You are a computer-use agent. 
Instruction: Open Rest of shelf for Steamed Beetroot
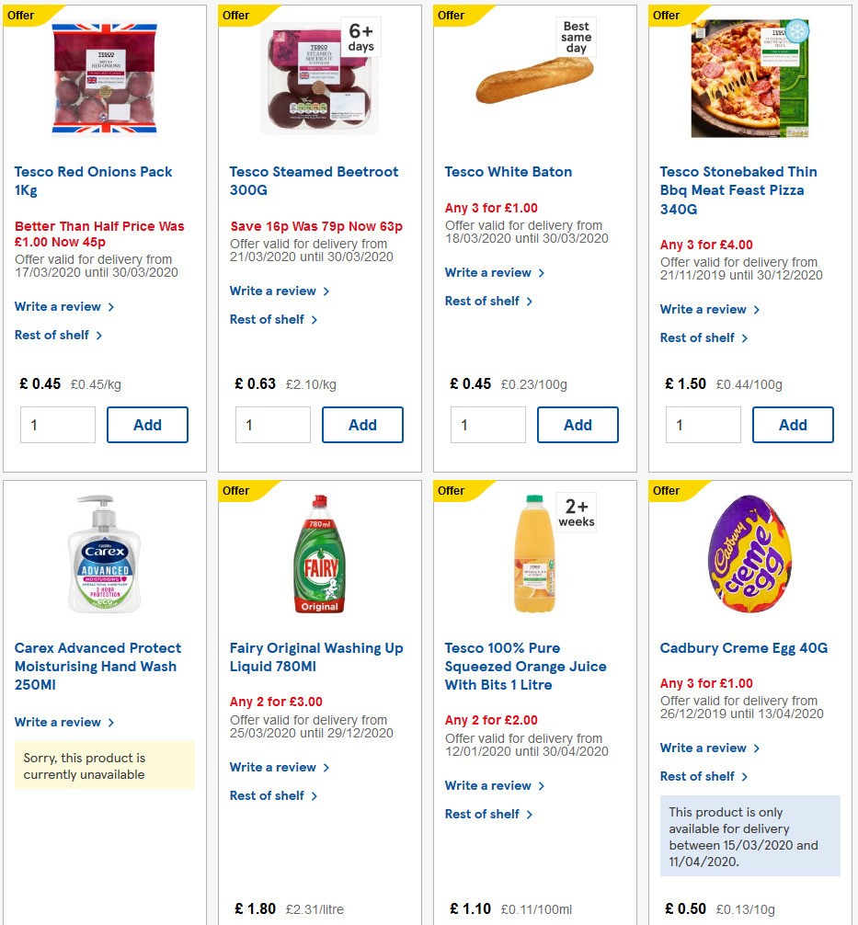(x=268, y=319)
